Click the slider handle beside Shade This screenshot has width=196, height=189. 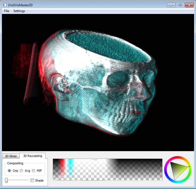tap(6, 180)
